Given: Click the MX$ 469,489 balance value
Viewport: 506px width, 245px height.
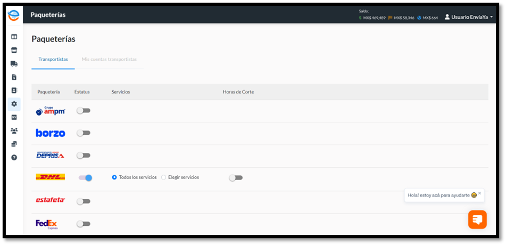Looking at the screenshot, I should pos(375,18).
